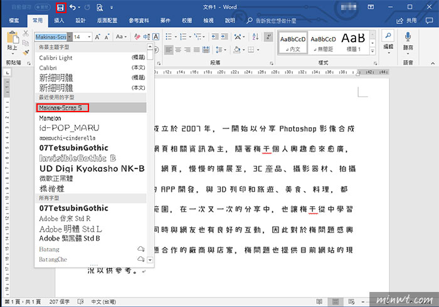The image size is (439, 307).
Task: Switch to the 參考資料 References tab
Action: [139, 21]
